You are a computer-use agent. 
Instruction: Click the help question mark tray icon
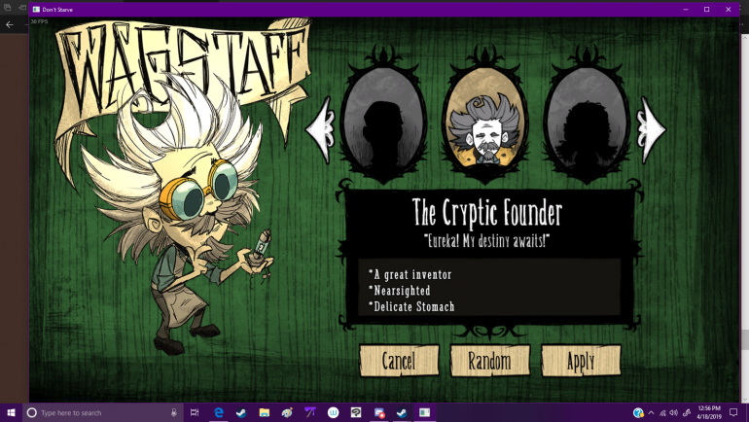638,413
